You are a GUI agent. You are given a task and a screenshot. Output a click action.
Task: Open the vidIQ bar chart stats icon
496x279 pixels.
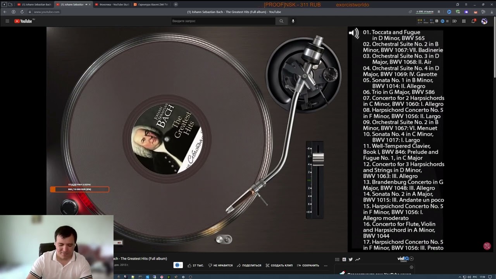pyautogui.click(x=344, y=259)
